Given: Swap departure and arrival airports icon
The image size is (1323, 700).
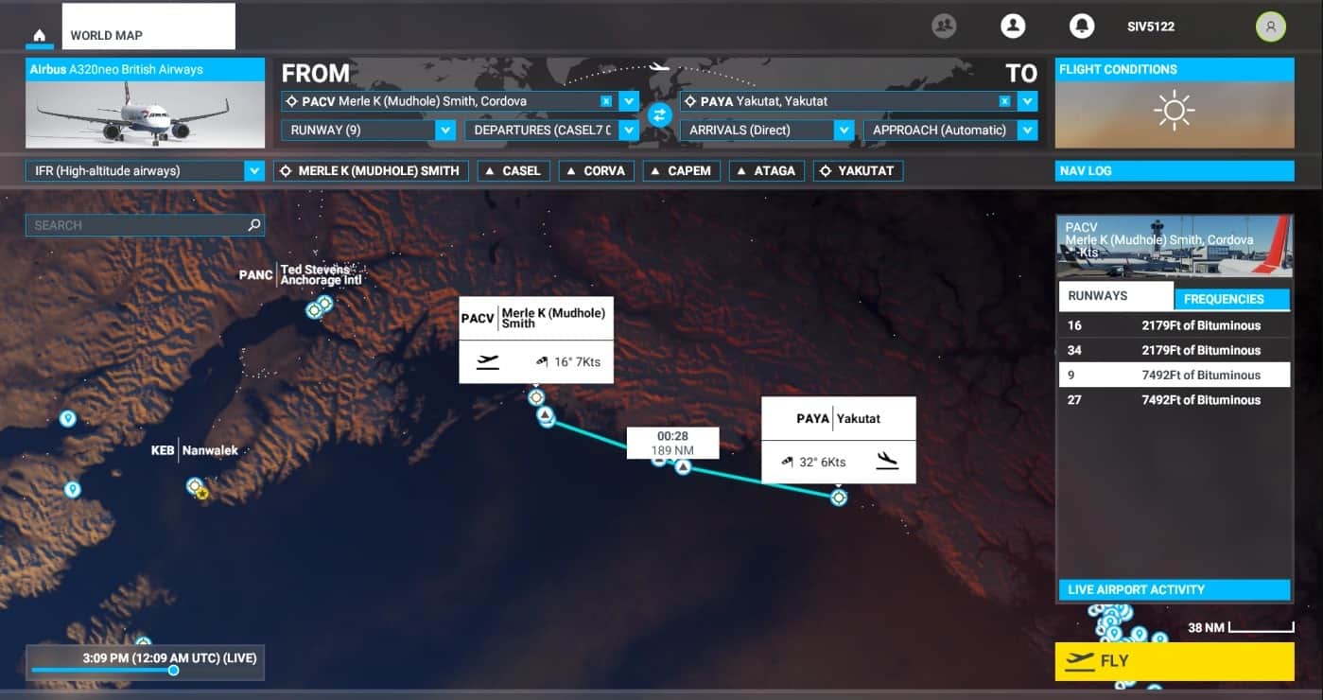Looking at the screenshot, I should pos(659,115).
